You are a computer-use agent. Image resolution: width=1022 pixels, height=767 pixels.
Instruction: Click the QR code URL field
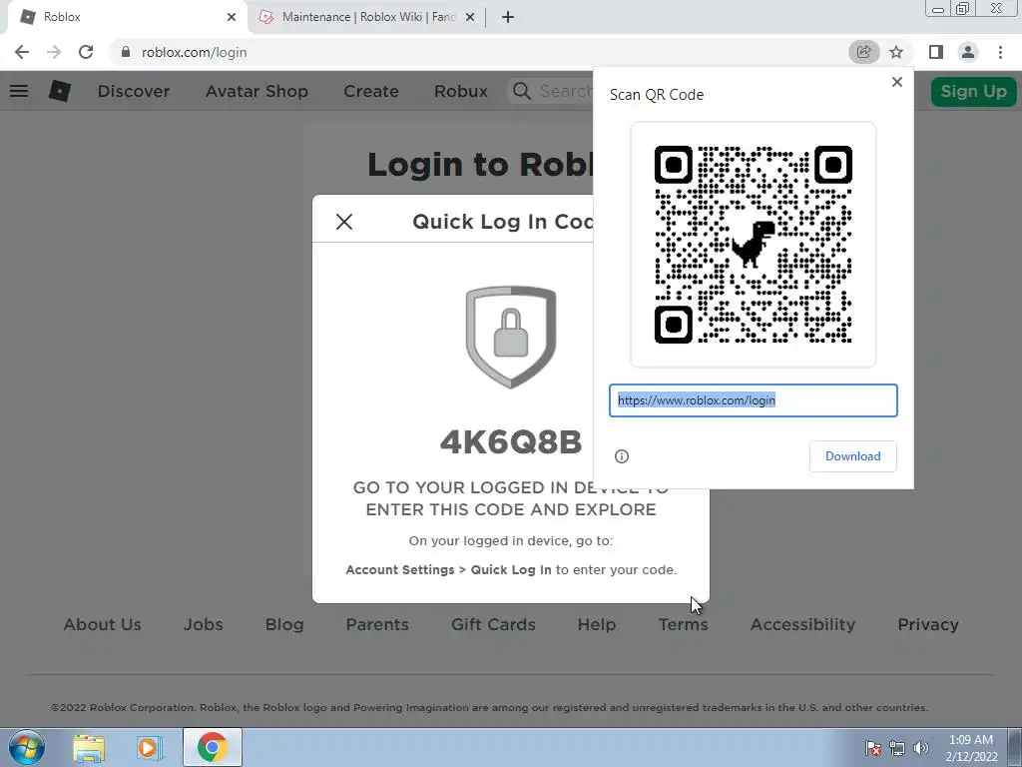tap(754, 400)
